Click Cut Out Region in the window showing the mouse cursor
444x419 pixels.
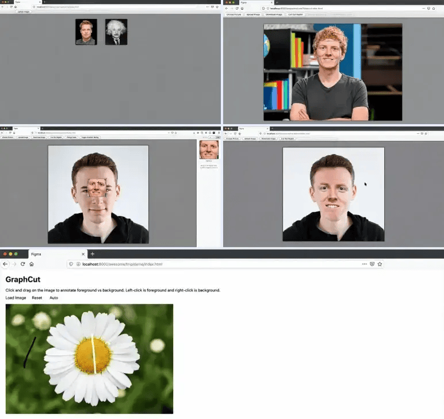(288, 139)
